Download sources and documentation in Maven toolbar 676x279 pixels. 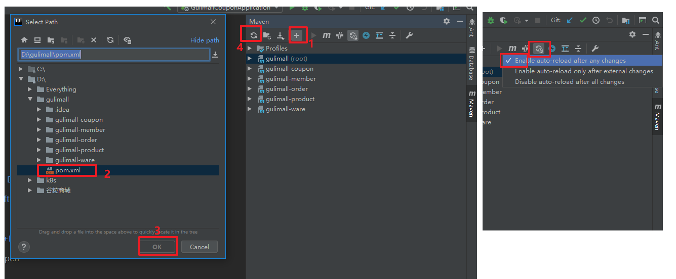(280, 35)
